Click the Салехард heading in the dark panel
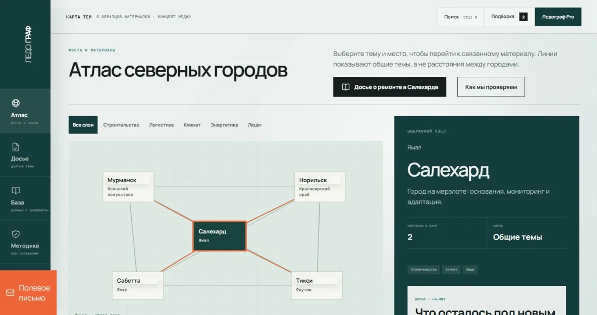The image size is (597, 315). pos(448,170)
